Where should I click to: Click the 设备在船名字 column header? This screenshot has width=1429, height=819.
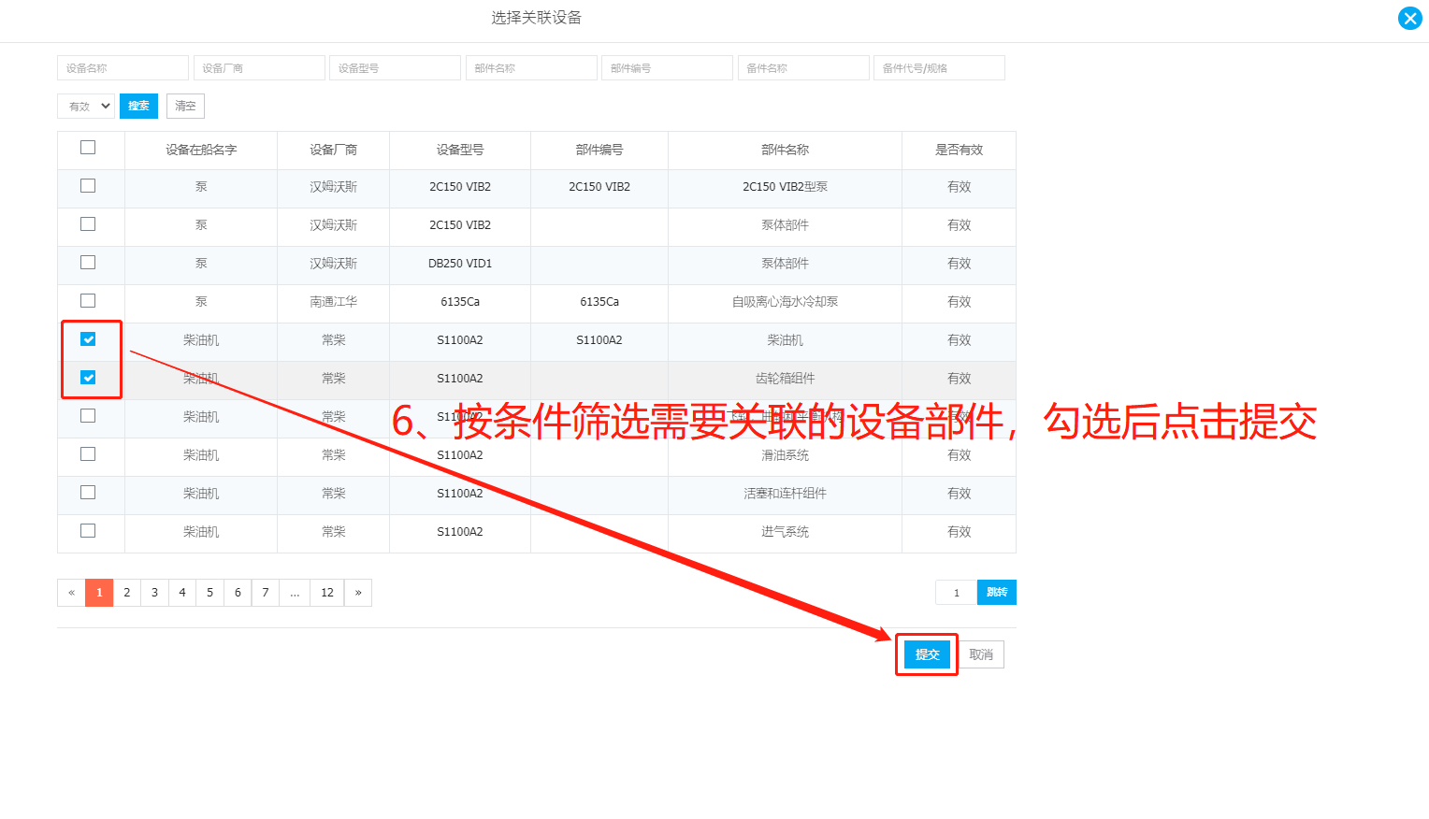tap(201, 150)
